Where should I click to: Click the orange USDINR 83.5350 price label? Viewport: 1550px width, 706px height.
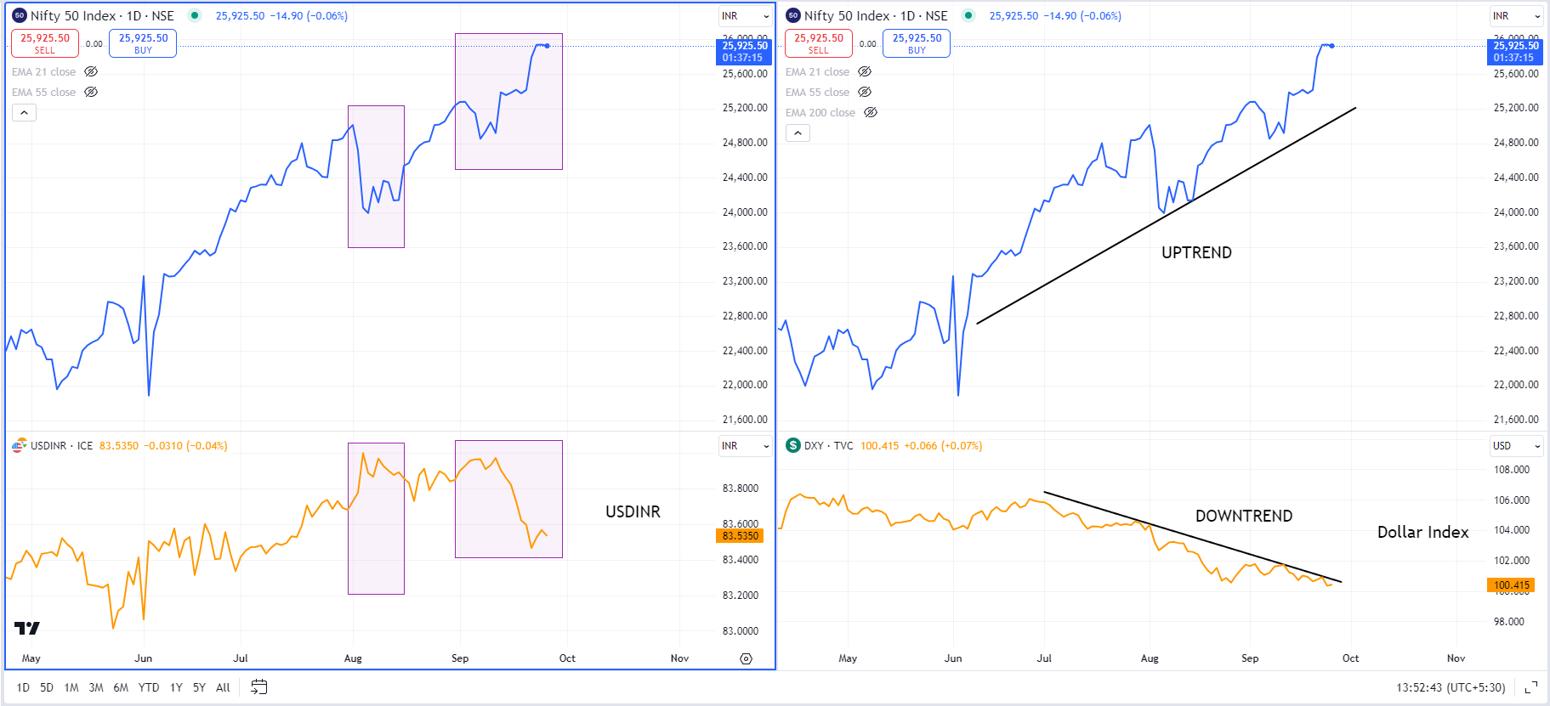pyautogui.click(x=740, y=536)
